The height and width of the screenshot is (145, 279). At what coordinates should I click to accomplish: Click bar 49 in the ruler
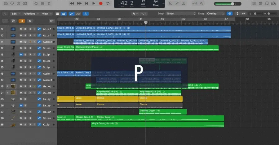pos(184,19)
